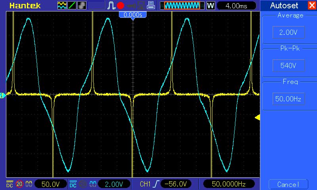Click the gray persistence display icon
Image resolution: width=317 pixels, height=190 pixels.
[x=82, y=6]
